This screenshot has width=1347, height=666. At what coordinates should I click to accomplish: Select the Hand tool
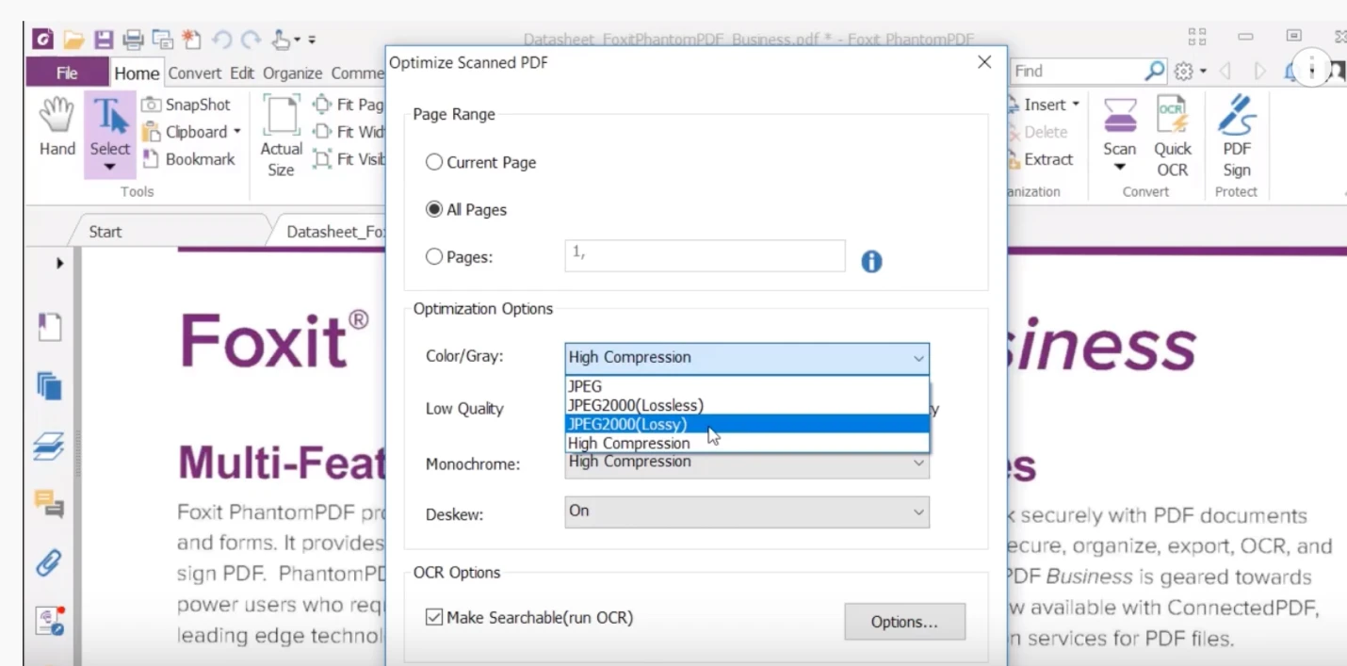(x=57, y=127)
